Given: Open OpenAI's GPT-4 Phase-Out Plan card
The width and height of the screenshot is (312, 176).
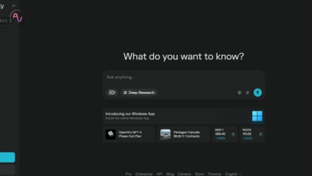Looking at the screenshot, I should (129, 134).
